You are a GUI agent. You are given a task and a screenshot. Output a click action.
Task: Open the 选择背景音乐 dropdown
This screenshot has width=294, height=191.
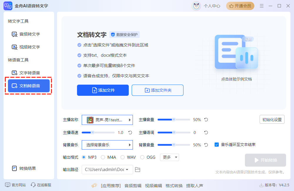click(x=107, y=145)
